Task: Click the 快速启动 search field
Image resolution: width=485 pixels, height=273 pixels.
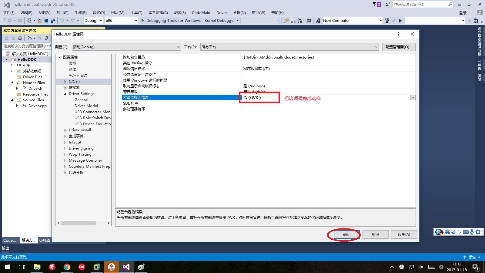Action: [x=421, y=4]
